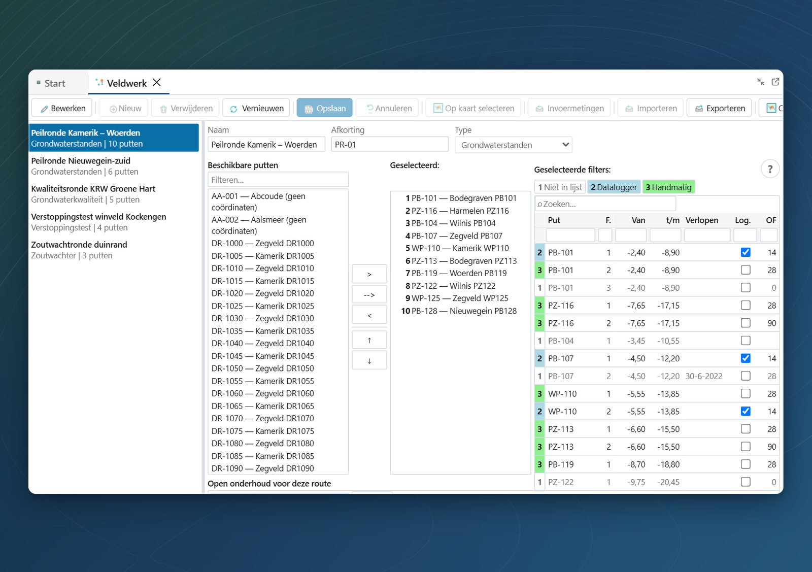Check Log for PB-101 filter 3
The width and height of the screenshot is (812, 572).
coord(746,288)
